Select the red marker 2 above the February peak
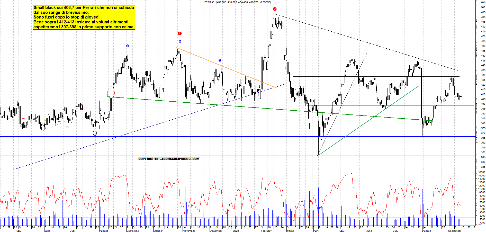Image resolution: width=486 pixels, height=232 pixels. coord(275,9)
